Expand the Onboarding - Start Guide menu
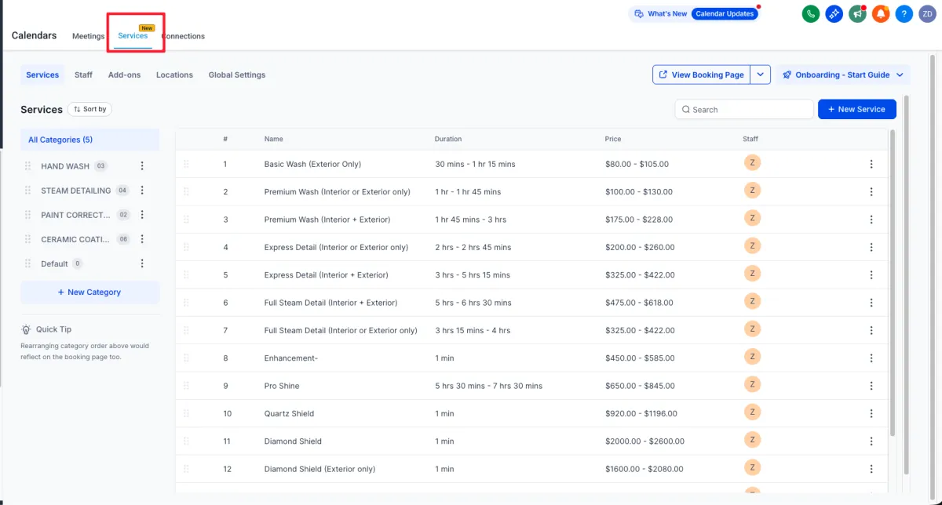 tap(843, 74)
